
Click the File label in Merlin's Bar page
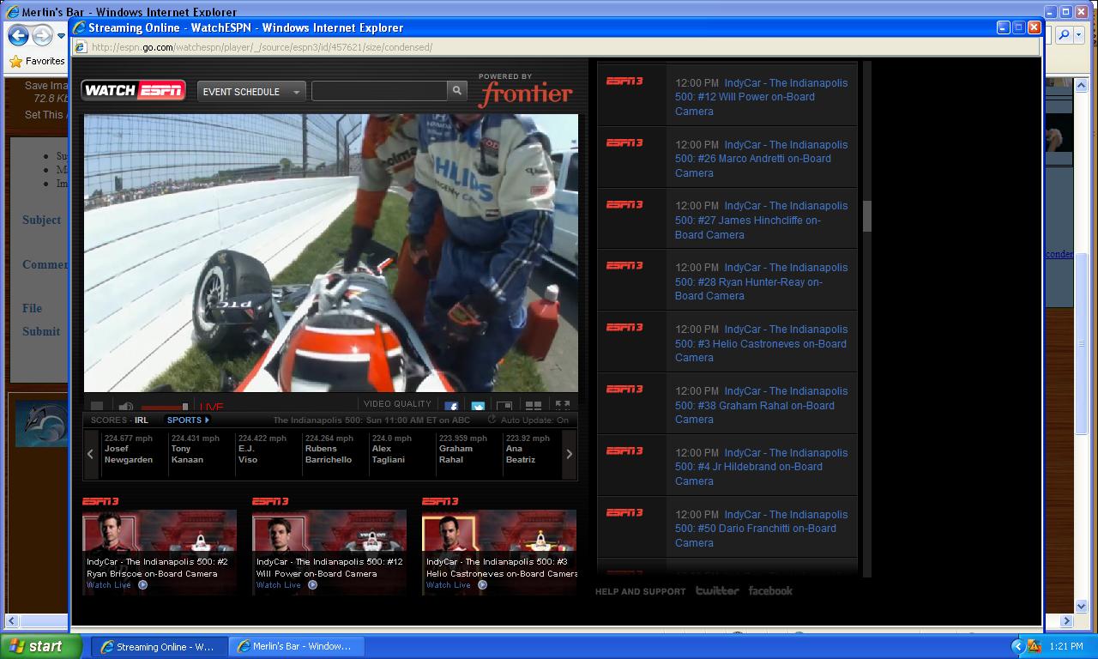(32, 308)
